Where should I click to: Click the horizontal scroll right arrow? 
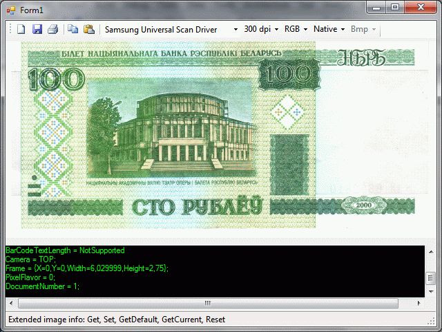(x=419, y=303)
